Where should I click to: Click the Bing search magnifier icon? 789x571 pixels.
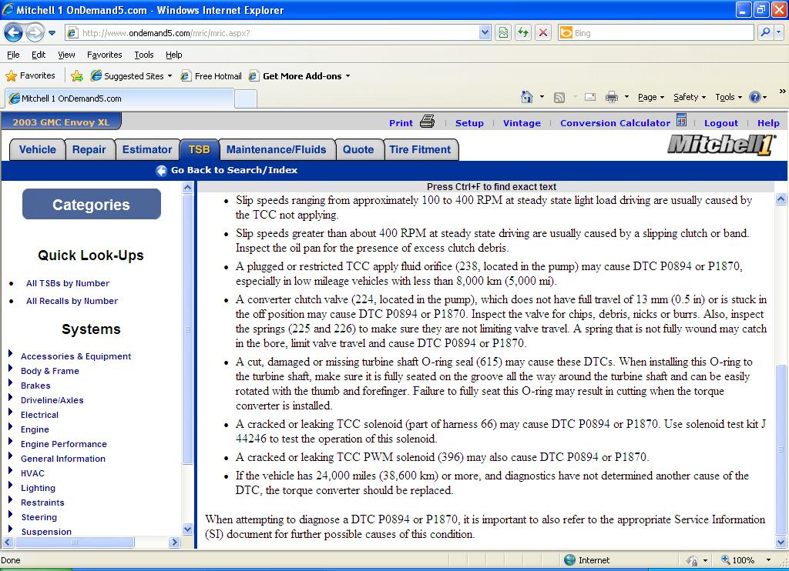[765, 32]
